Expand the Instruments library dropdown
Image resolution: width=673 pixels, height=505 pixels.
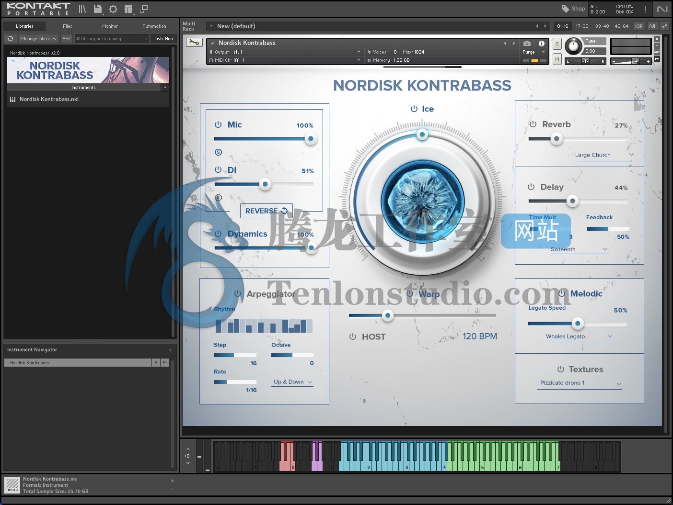165,88
